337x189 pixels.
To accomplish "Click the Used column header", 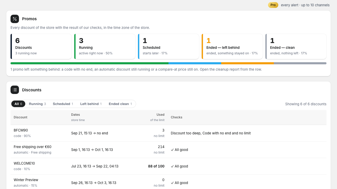I will pos(160,115).
